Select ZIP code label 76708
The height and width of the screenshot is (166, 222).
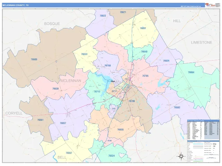click(x=108, y=65)
